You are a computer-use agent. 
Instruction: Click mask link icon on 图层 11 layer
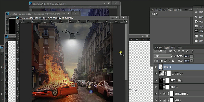point(164,87)
